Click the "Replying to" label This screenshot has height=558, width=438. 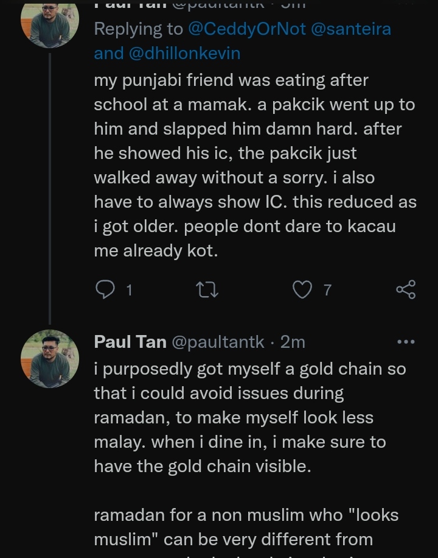pos(139,29)
